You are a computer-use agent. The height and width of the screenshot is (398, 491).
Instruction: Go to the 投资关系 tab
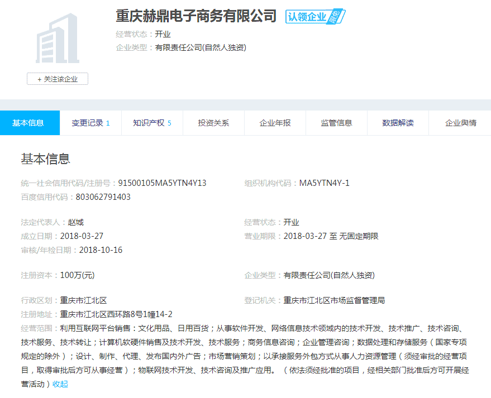pyautogui.click(x=213, y=123)
